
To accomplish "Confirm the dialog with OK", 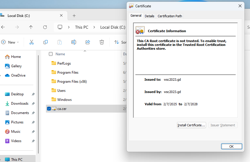I will click(x=232, y=147).
